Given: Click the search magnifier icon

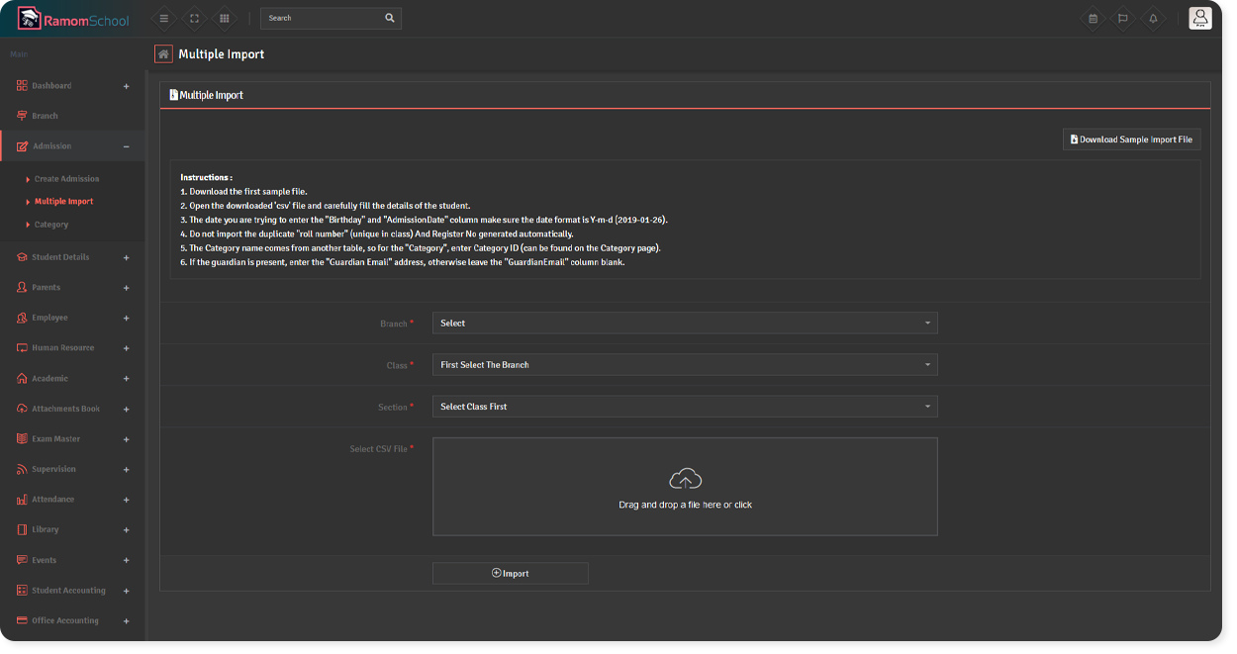Looking at the screenshot, I should [390, 18].
